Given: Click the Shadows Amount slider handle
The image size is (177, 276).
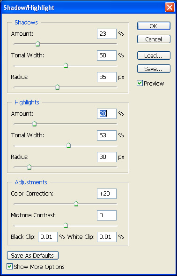Looking at the screenshot, I should (x=37, y=44).
